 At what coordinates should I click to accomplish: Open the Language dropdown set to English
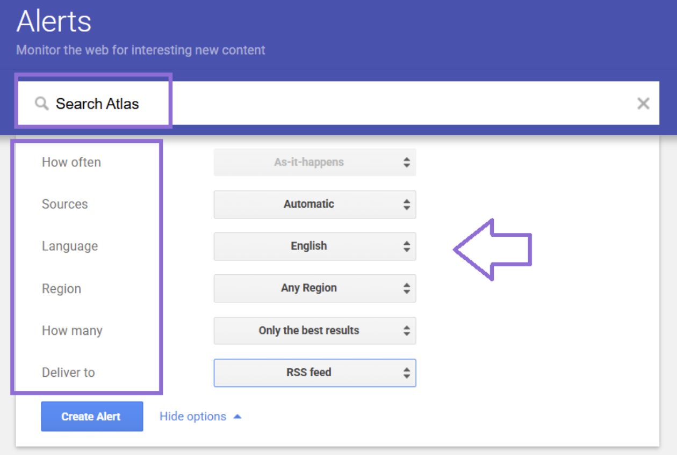point(315,246)
